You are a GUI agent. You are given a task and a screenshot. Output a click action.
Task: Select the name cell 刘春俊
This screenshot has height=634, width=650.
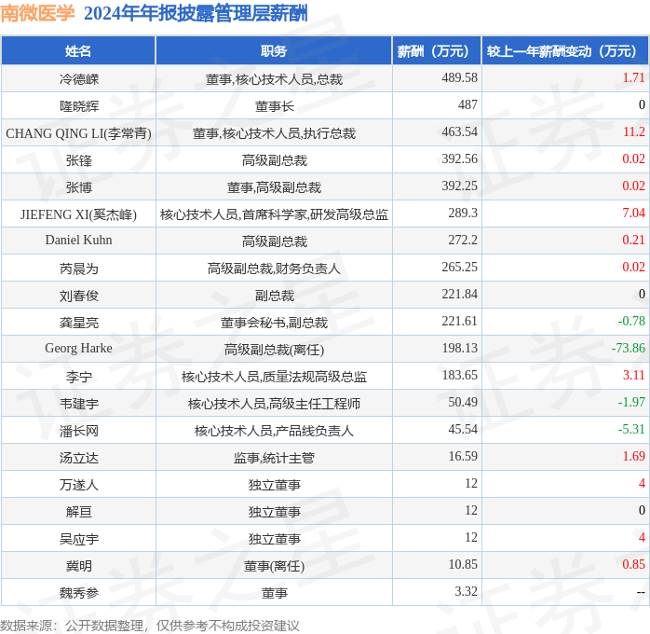pos(79,296)
